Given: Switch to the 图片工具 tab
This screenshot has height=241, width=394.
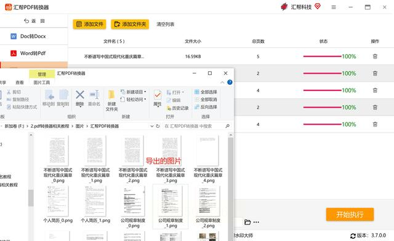Looking at the screenshot, I should [42, 82].
